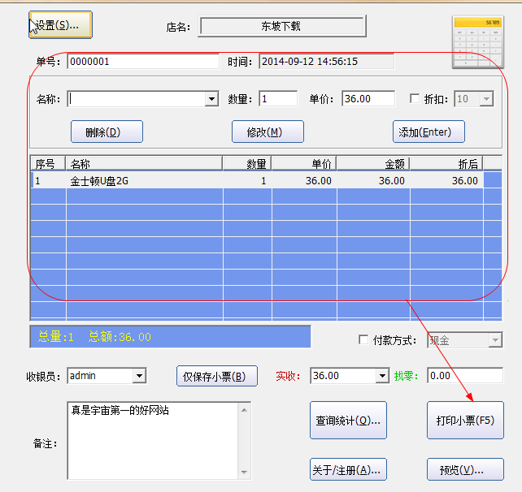Image resolution: width=522 pixels, height=492 pixels.
Task: Click the 店名 field showing 东坡下载
Action: point(282,26)
